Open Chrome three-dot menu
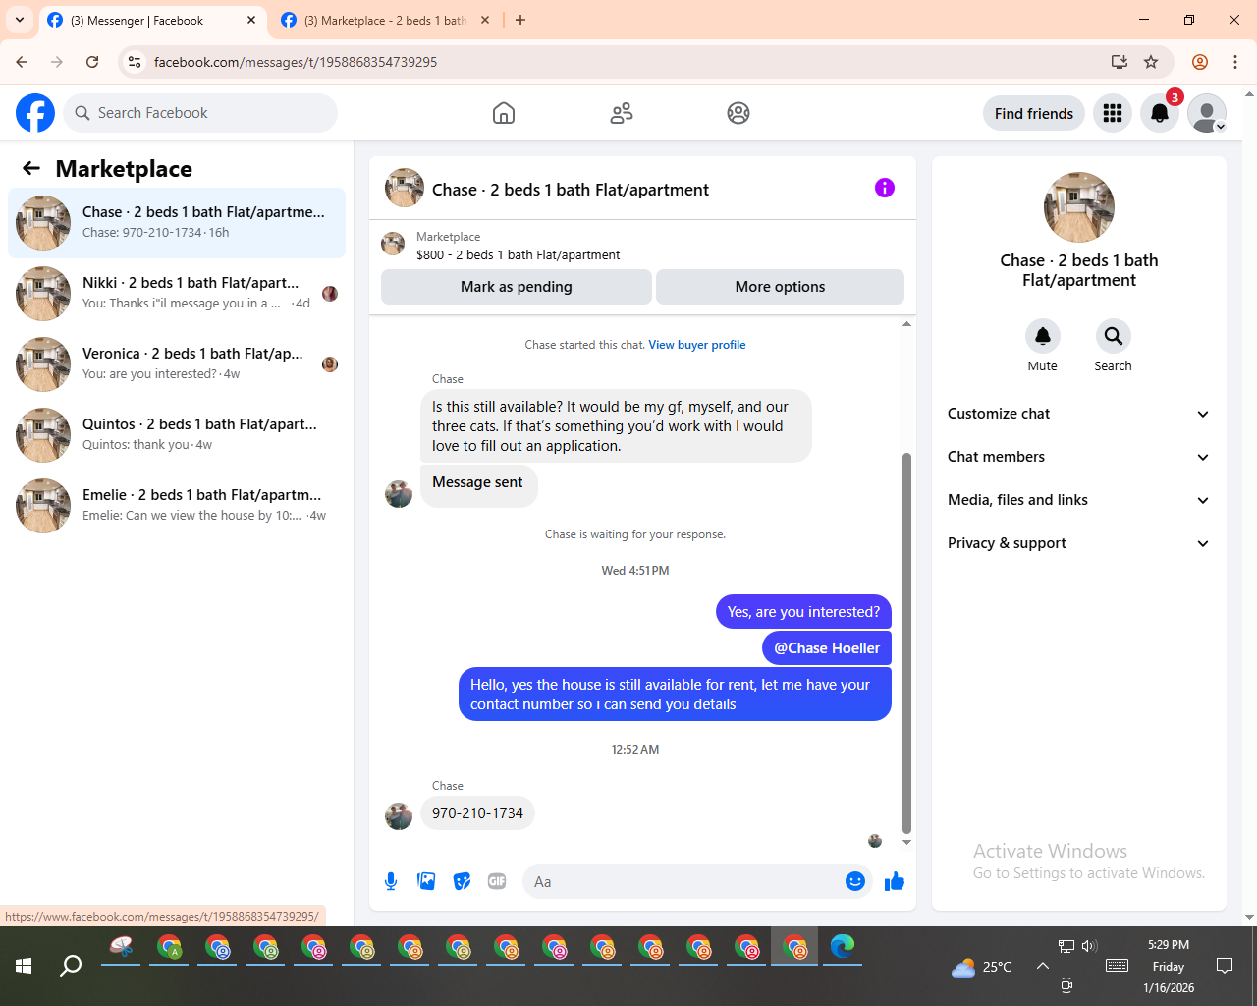 click(1235, 62)
